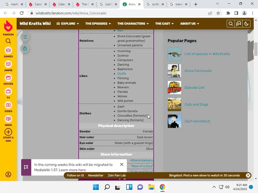This screenshot has height=193, width=258.
Task: Open the volume control in system tray
Action: point(227,187)
